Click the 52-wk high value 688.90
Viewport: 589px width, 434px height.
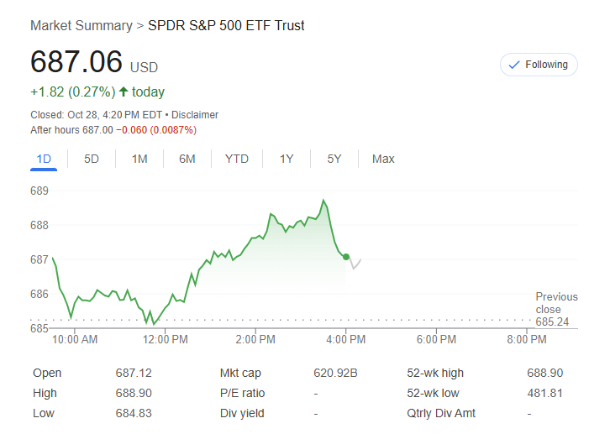[x=544, y=373]
